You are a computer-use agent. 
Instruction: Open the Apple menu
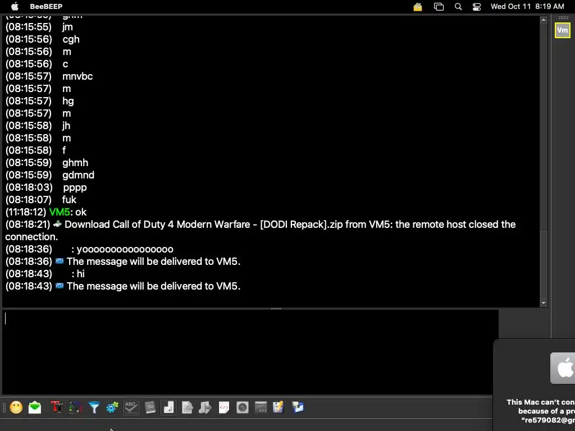tap(15, 6)
